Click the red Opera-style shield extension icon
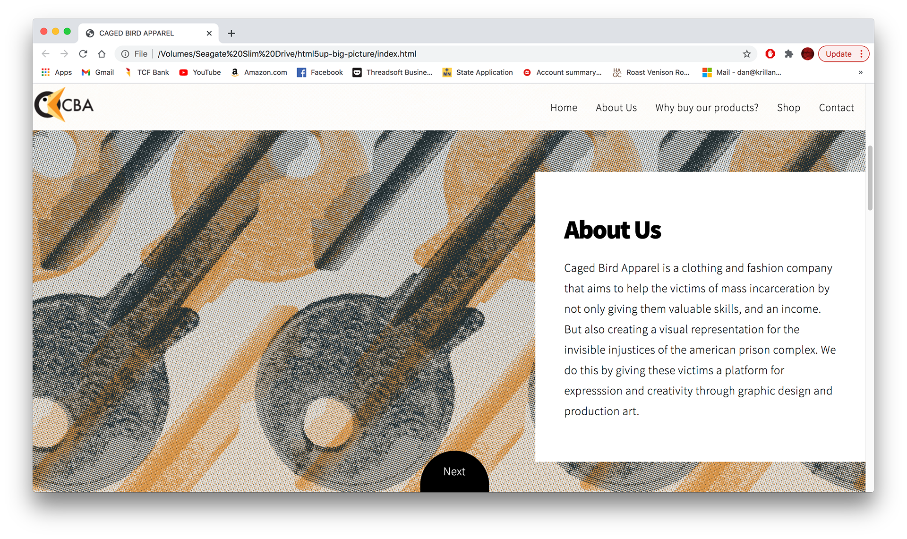Image resolution: width=907 pixels, height=539 pixels. (770, 54)
